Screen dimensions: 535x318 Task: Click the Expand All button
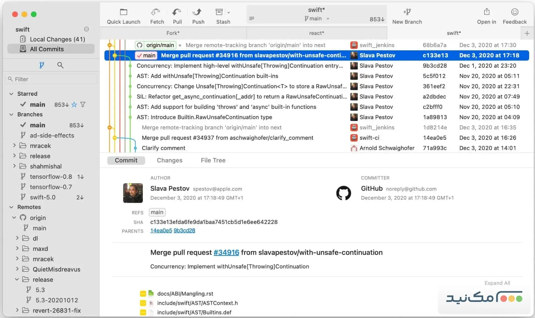[497, 283]
